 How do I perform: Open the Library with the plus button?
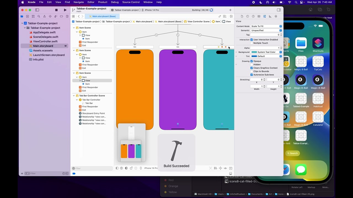point(230,10)
